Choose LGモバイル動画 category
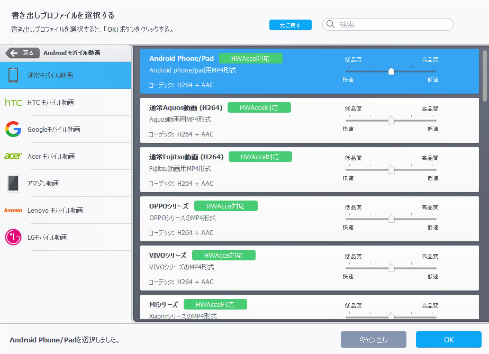489x354 pixels. [x=66, y=237]
